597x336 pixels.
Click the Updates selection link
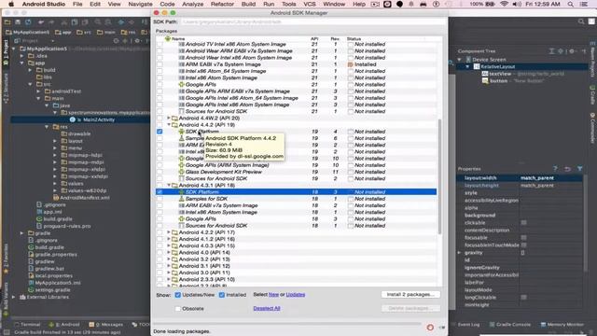tap(296, 295)
